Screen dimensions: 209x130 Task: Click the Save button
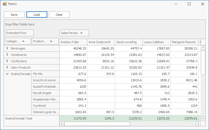pos(14,15)
